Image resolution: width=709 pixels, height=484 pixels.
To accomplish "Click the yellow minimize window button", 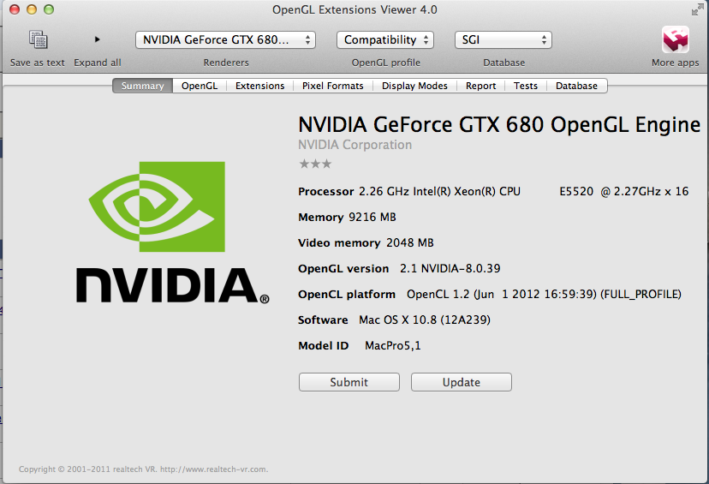I will pos(32,9).
